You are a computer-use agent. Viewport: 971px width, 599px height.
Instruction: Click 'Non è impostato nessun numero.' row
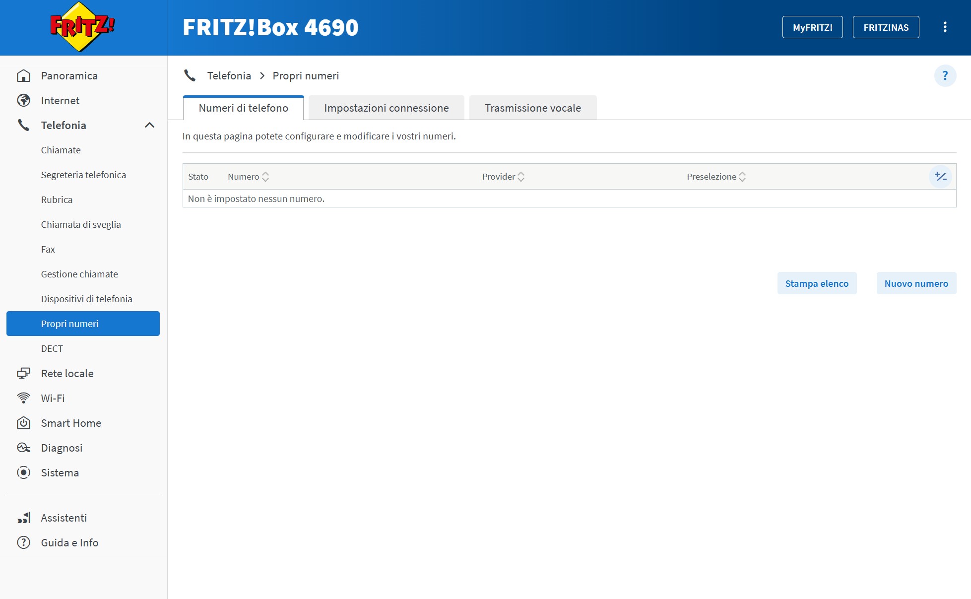point(569,199)
